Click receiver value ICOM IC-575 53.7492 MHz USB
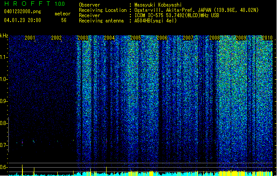The width and height of the screenshot is (277, 176). coord(177,15)
